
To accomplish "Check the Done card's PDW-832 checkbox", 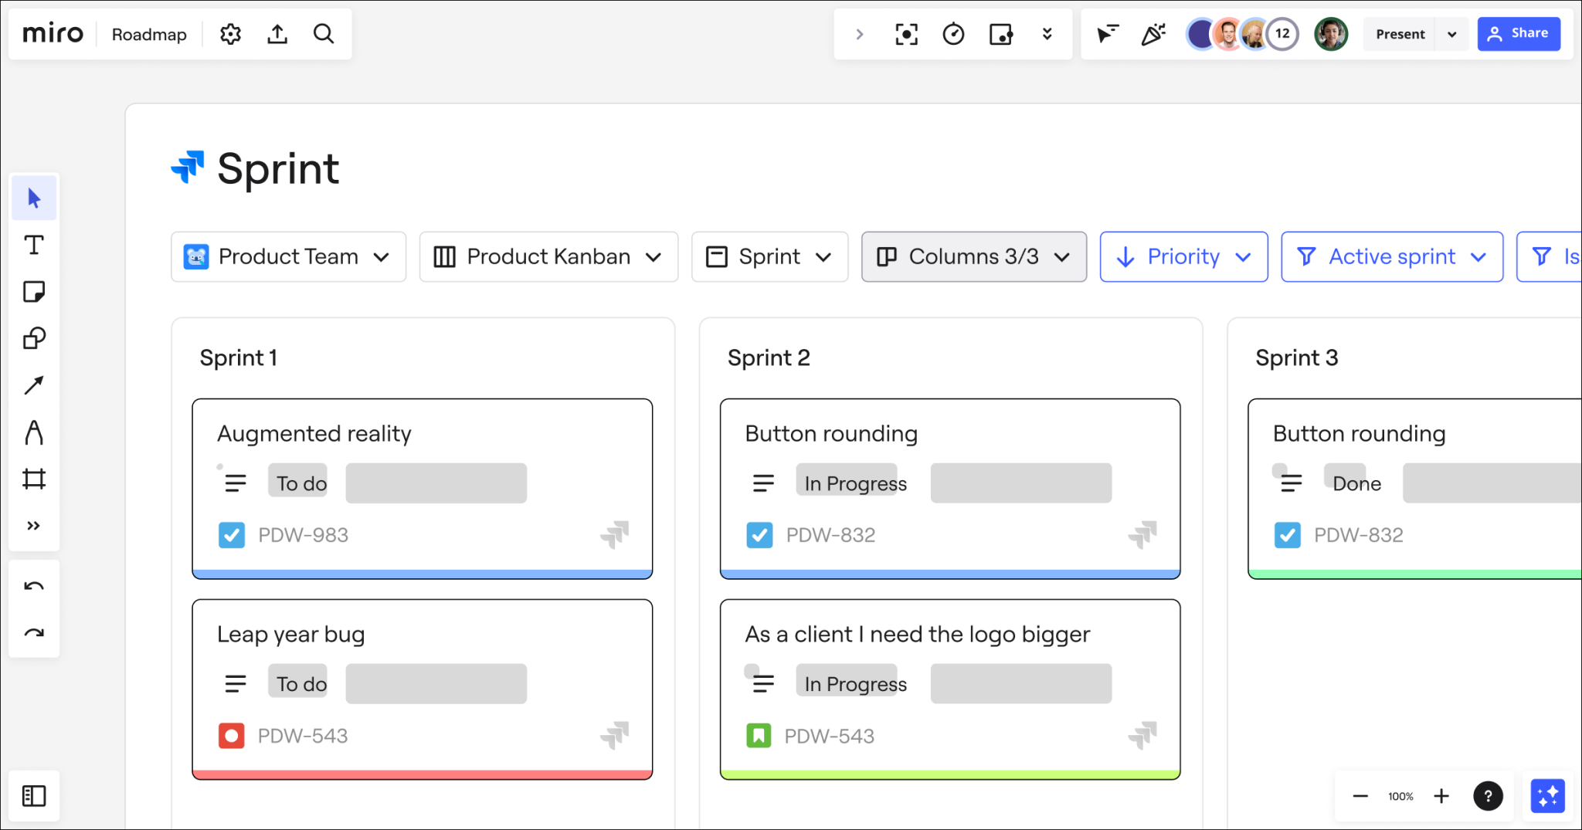I will (x=1287, y=534).
